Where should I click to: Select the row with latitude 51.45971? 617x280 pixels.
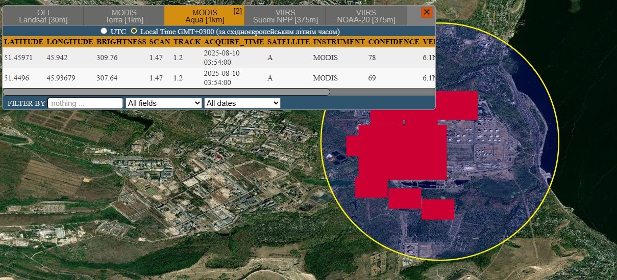pos(18,58)
